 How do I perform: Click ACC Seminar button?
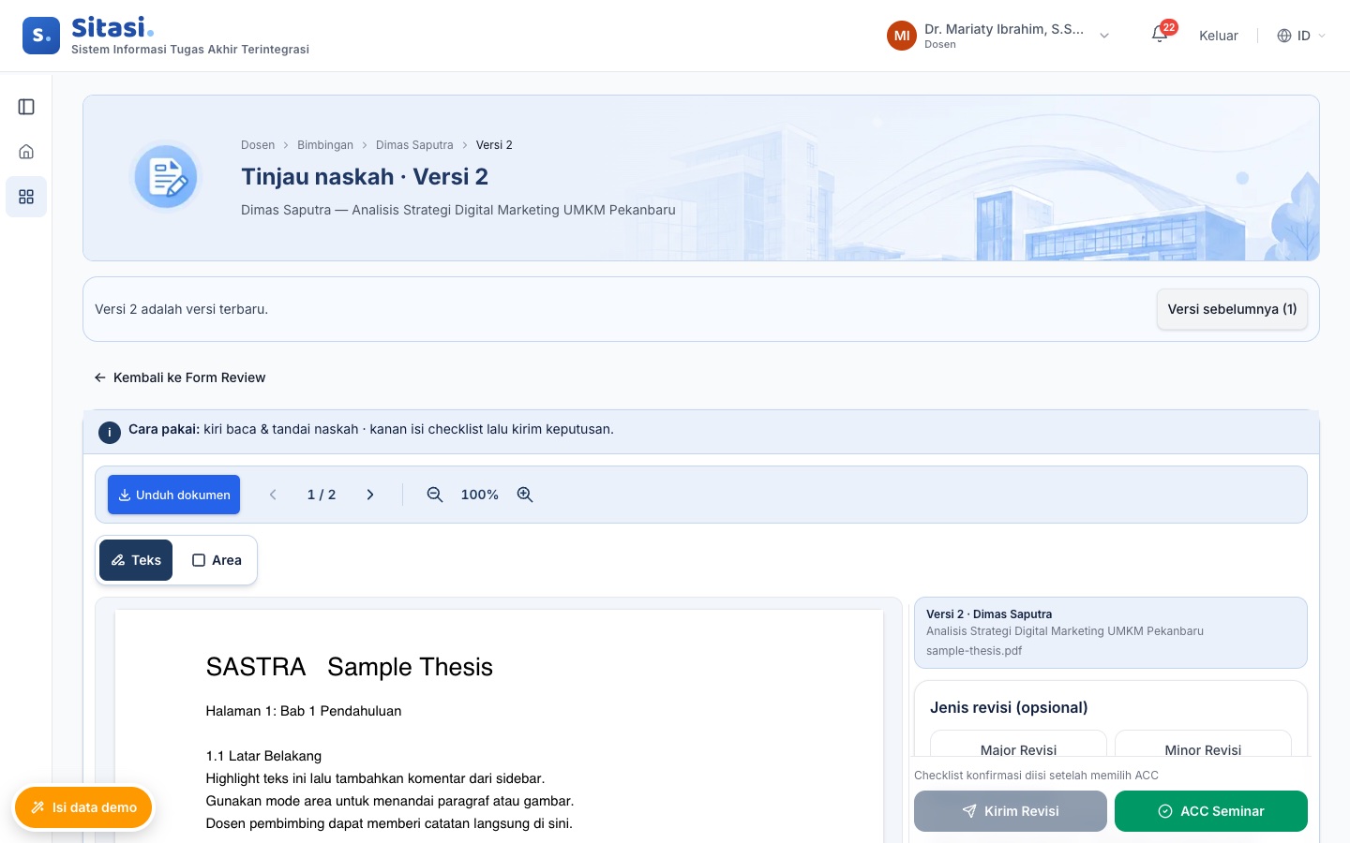[1211, 811]
